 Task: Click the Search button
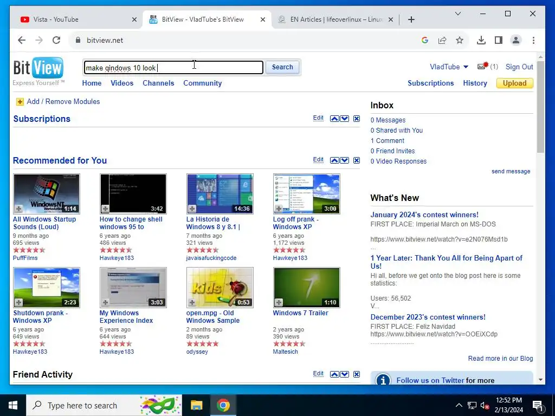[282, 67]
